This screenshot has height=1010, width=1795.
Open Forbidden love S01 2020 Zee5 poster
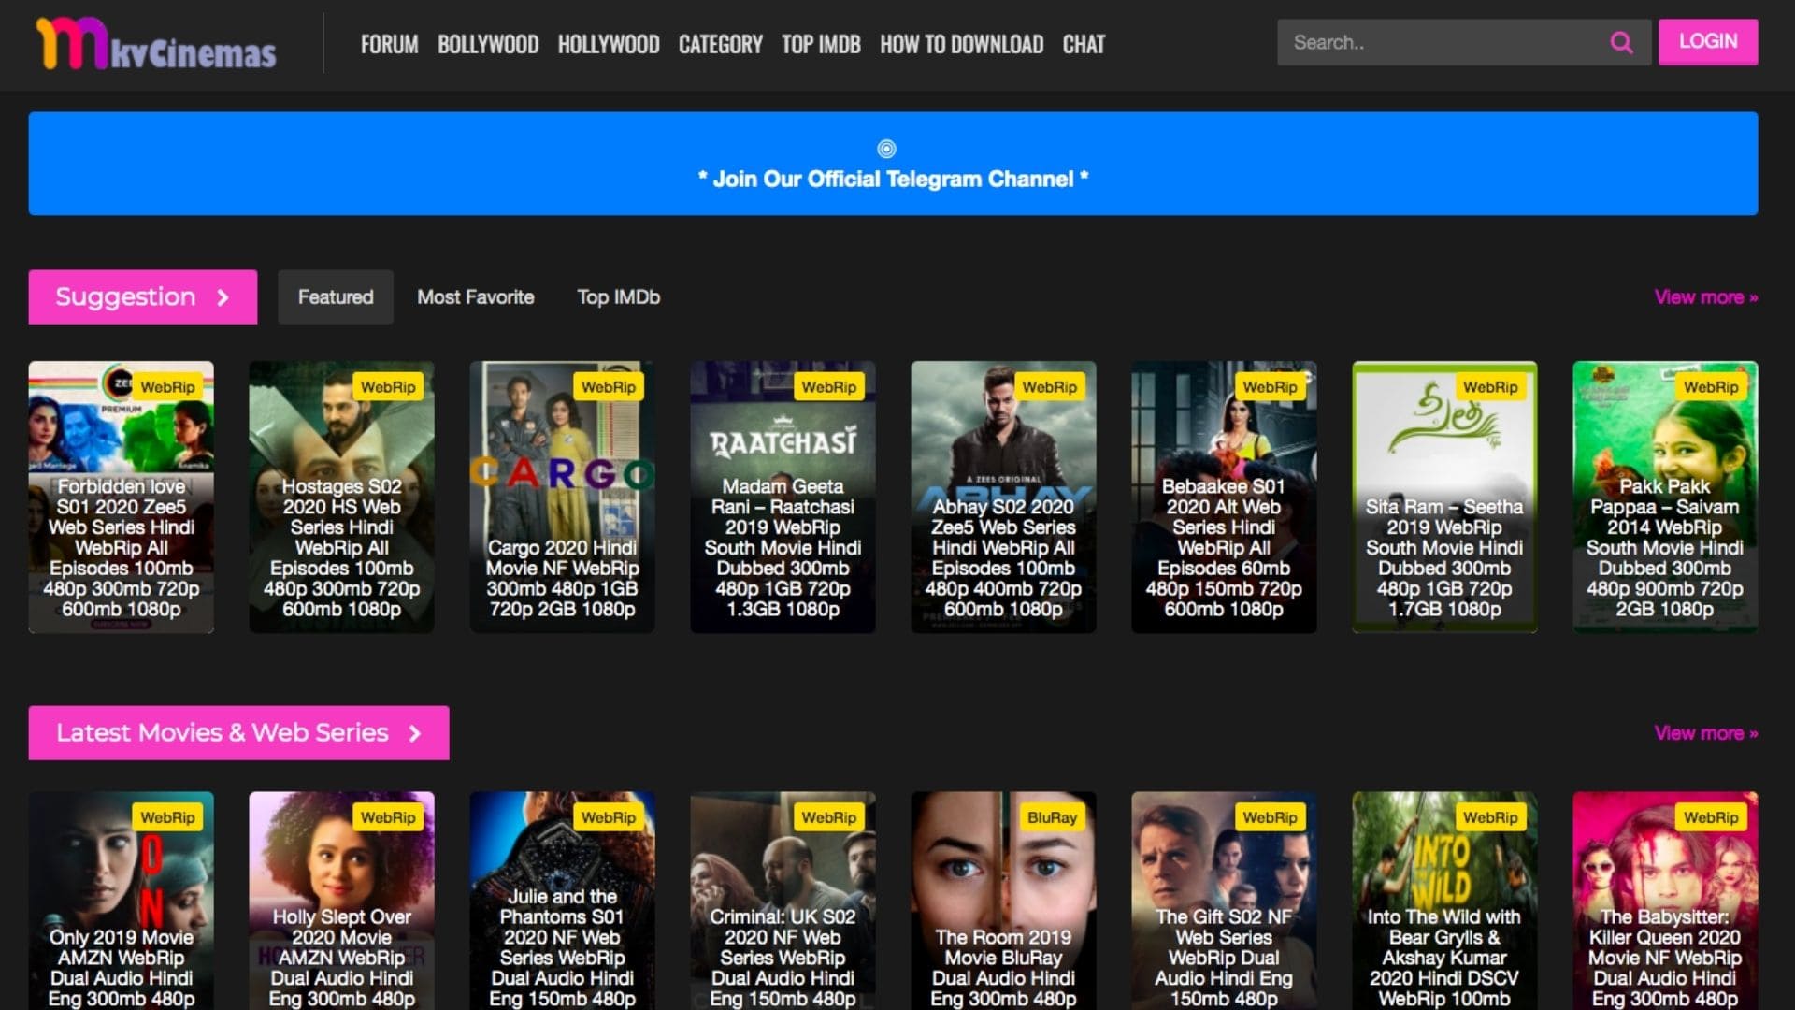pyautogui.click(x=122, y=498)
